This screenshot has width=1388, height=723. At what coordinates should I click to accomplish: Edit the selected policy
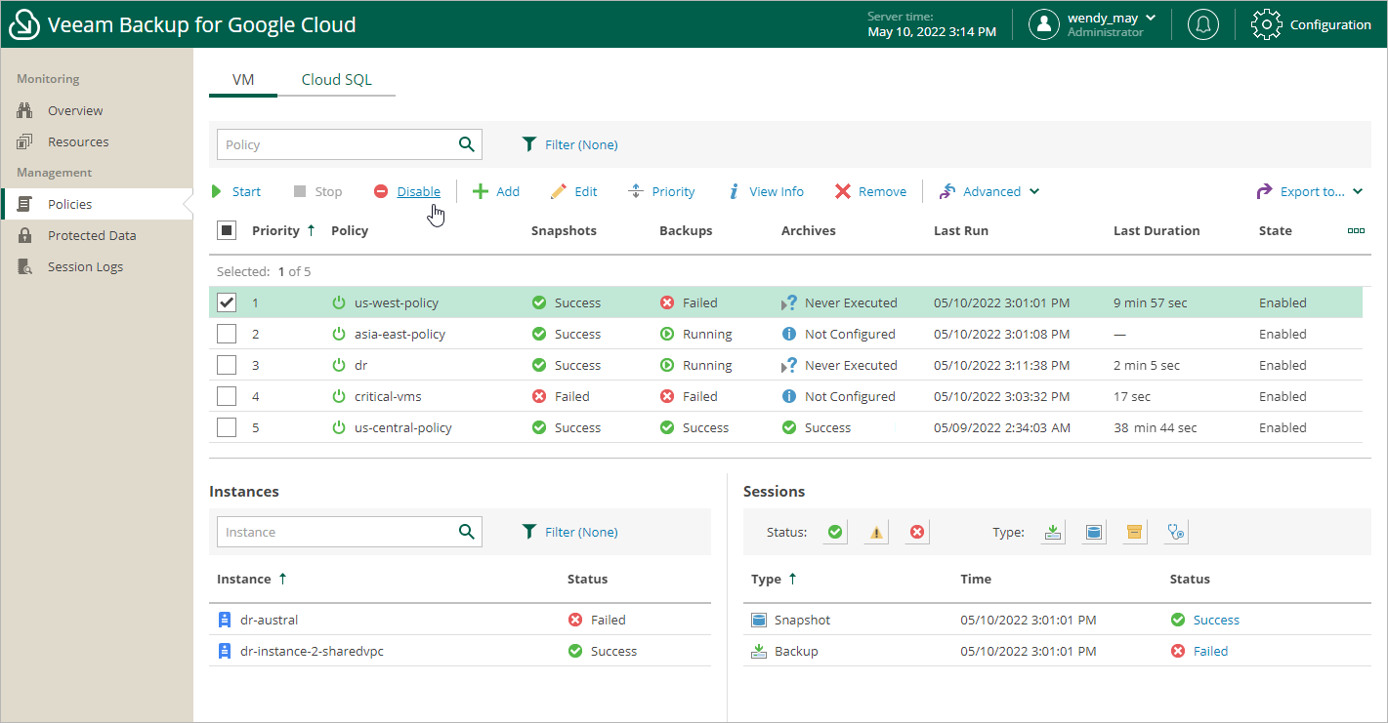tap(573, 191)
